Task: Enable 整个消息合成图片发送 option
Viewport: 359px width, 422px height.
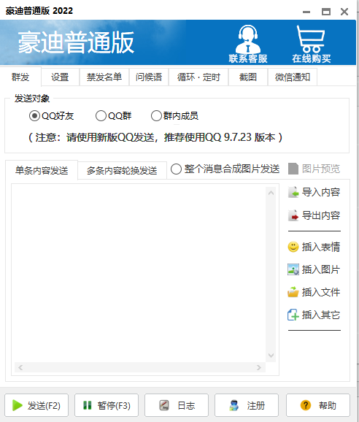Action: pos(176,169)
